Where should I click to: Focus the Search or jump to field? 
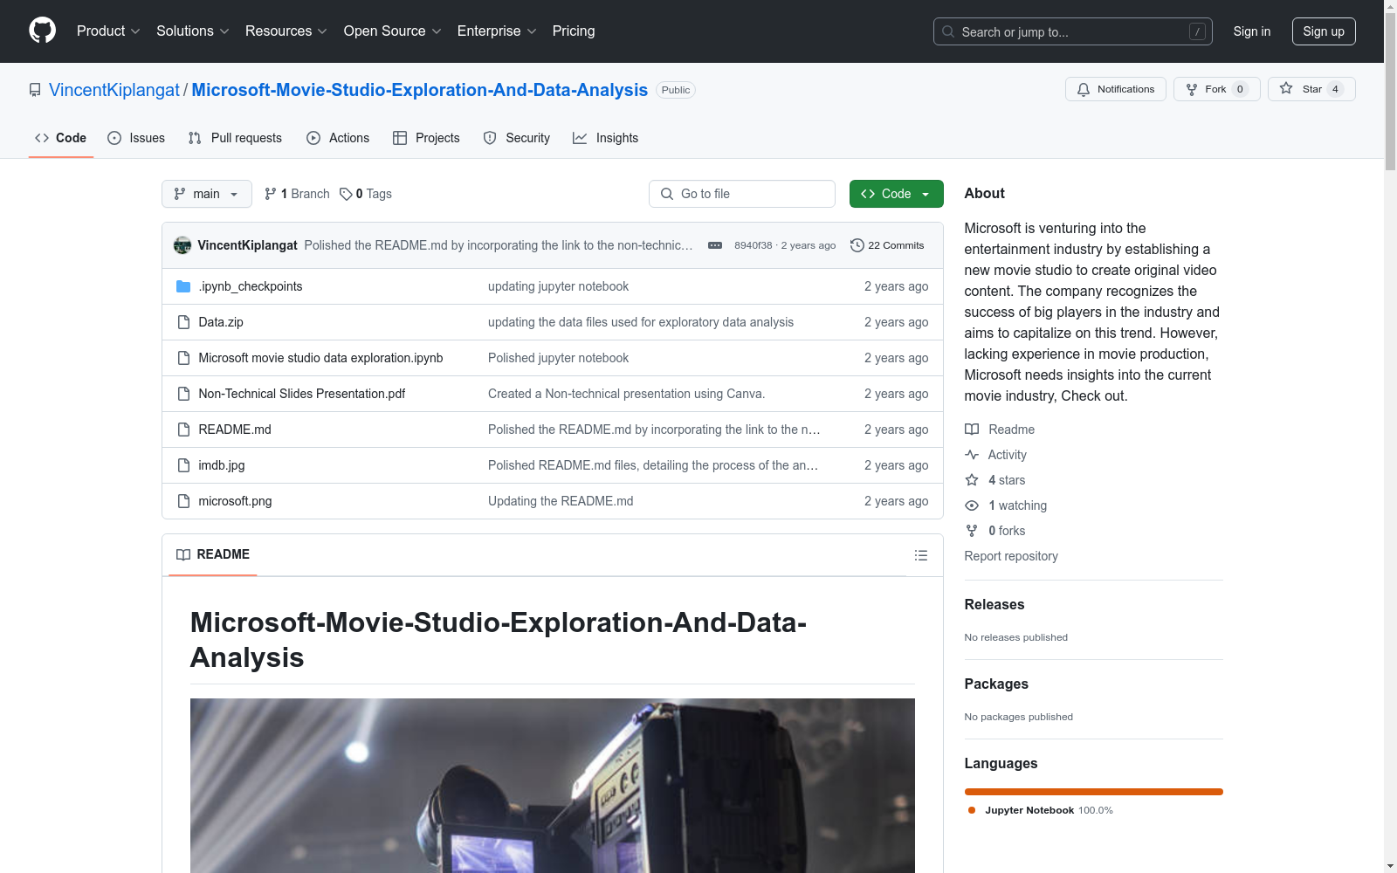[1073, 31]
